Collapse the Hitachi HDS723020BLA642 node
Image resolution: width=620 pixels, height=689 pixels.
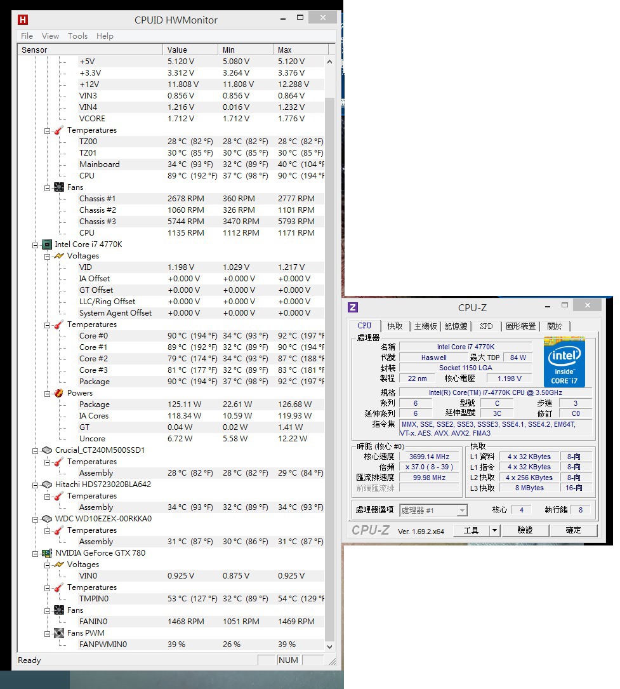pyautogui.click(x=35, y=485)
